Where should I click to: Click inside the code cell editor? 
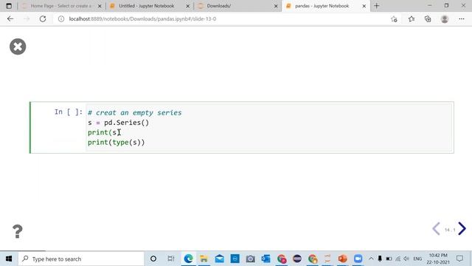coord(268,127)
